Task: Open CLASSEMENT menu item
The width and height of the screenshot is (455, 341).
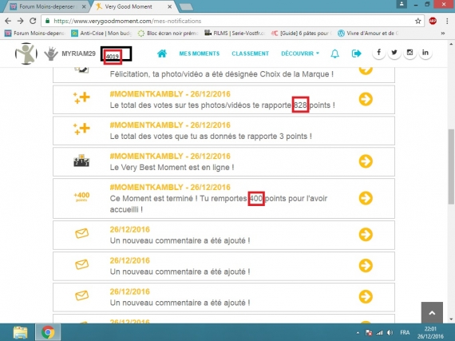Action: (x=250, y=54)
